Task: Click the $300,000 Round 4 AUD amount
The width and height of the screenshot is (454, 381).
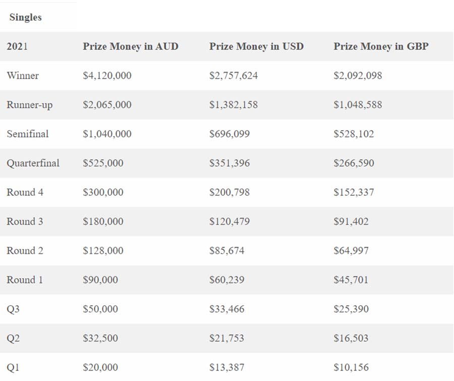Action: tap(103, 192)
